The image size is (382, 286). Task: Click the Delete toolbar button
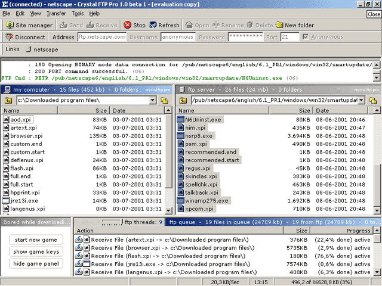(x=260, y=25)
